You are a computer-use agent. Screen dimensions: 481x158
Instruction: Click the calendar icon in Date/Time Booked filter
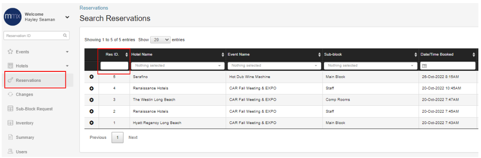[424, 66]
